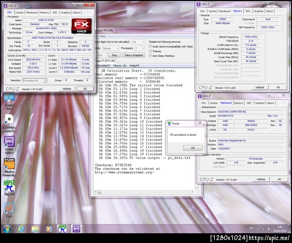Switch to Mainboard tab in CPU window

tap(32, 13)
